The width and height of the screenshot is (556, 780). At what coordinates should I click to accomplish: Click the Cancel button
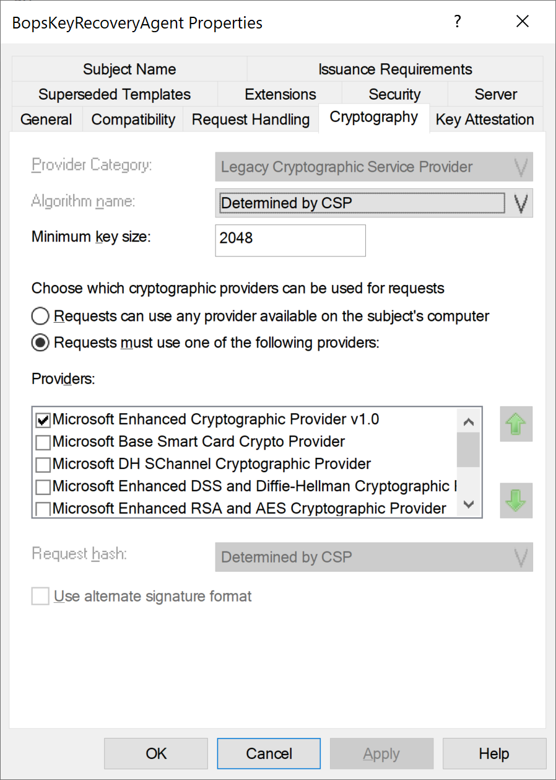click(x=269, y=753)
